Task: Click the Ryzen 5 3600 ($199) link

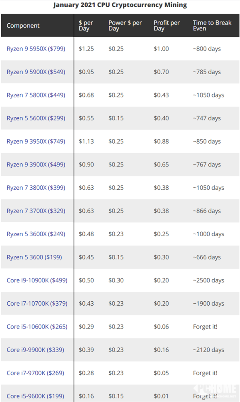Action: 34,257
